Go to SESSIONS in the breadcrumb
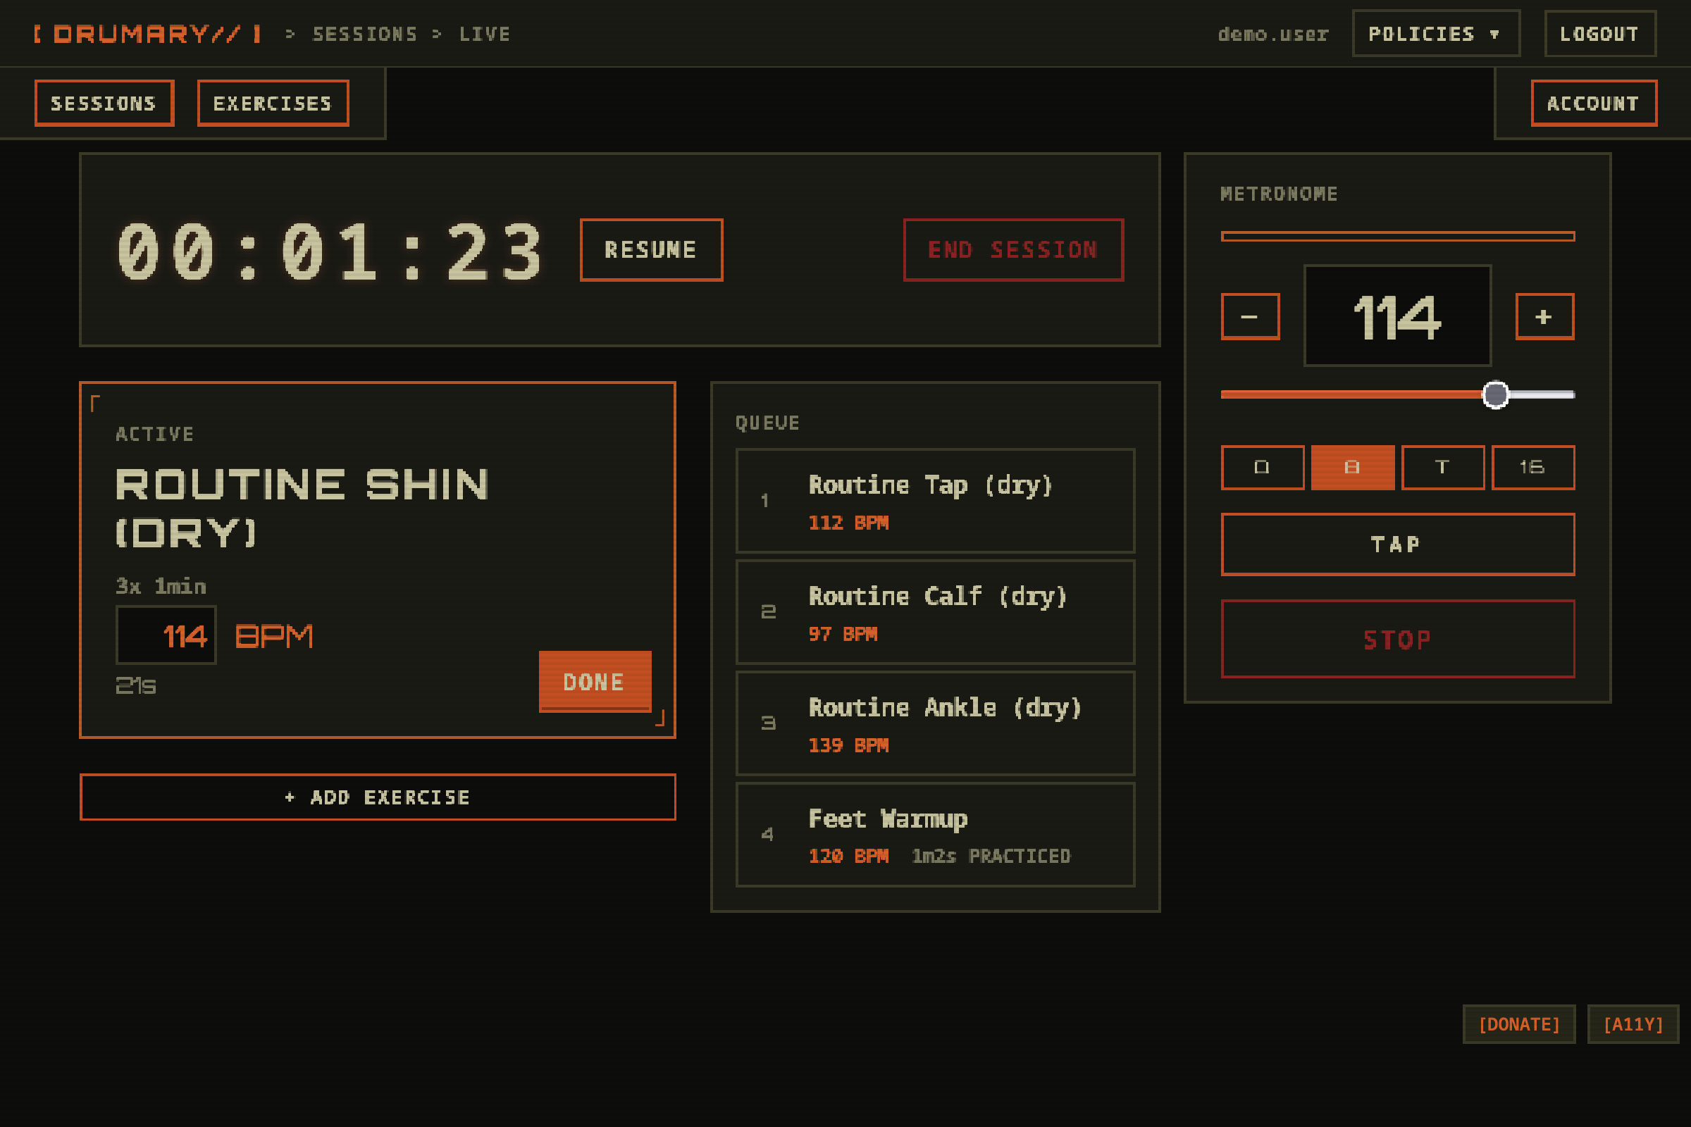Image resolution: width=1691 pixels, height=1127 pixels. click(x=364, y=34)
